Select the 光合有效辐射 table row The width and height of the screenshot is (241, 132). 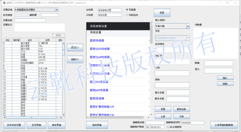coord(33,63)
